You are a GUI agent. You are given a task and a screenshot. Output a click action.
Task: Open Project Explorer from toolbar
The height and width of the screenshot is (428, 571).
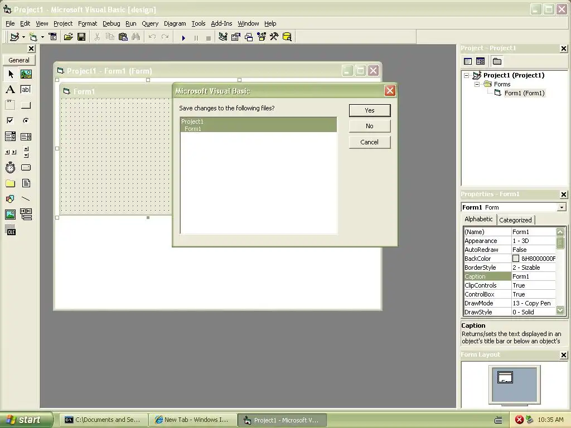(x=223, y=37)
